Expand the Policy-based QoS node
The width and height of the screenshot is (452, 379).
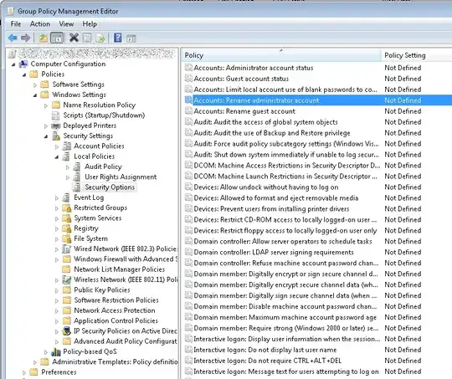(46, 352)
